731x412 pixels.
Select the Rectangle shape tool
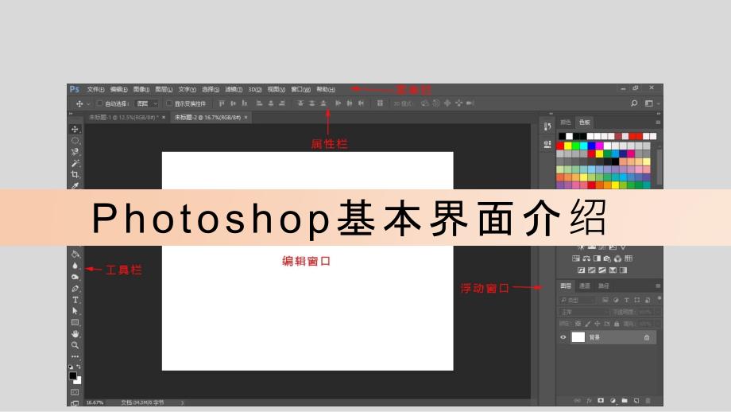coord(75,322)
